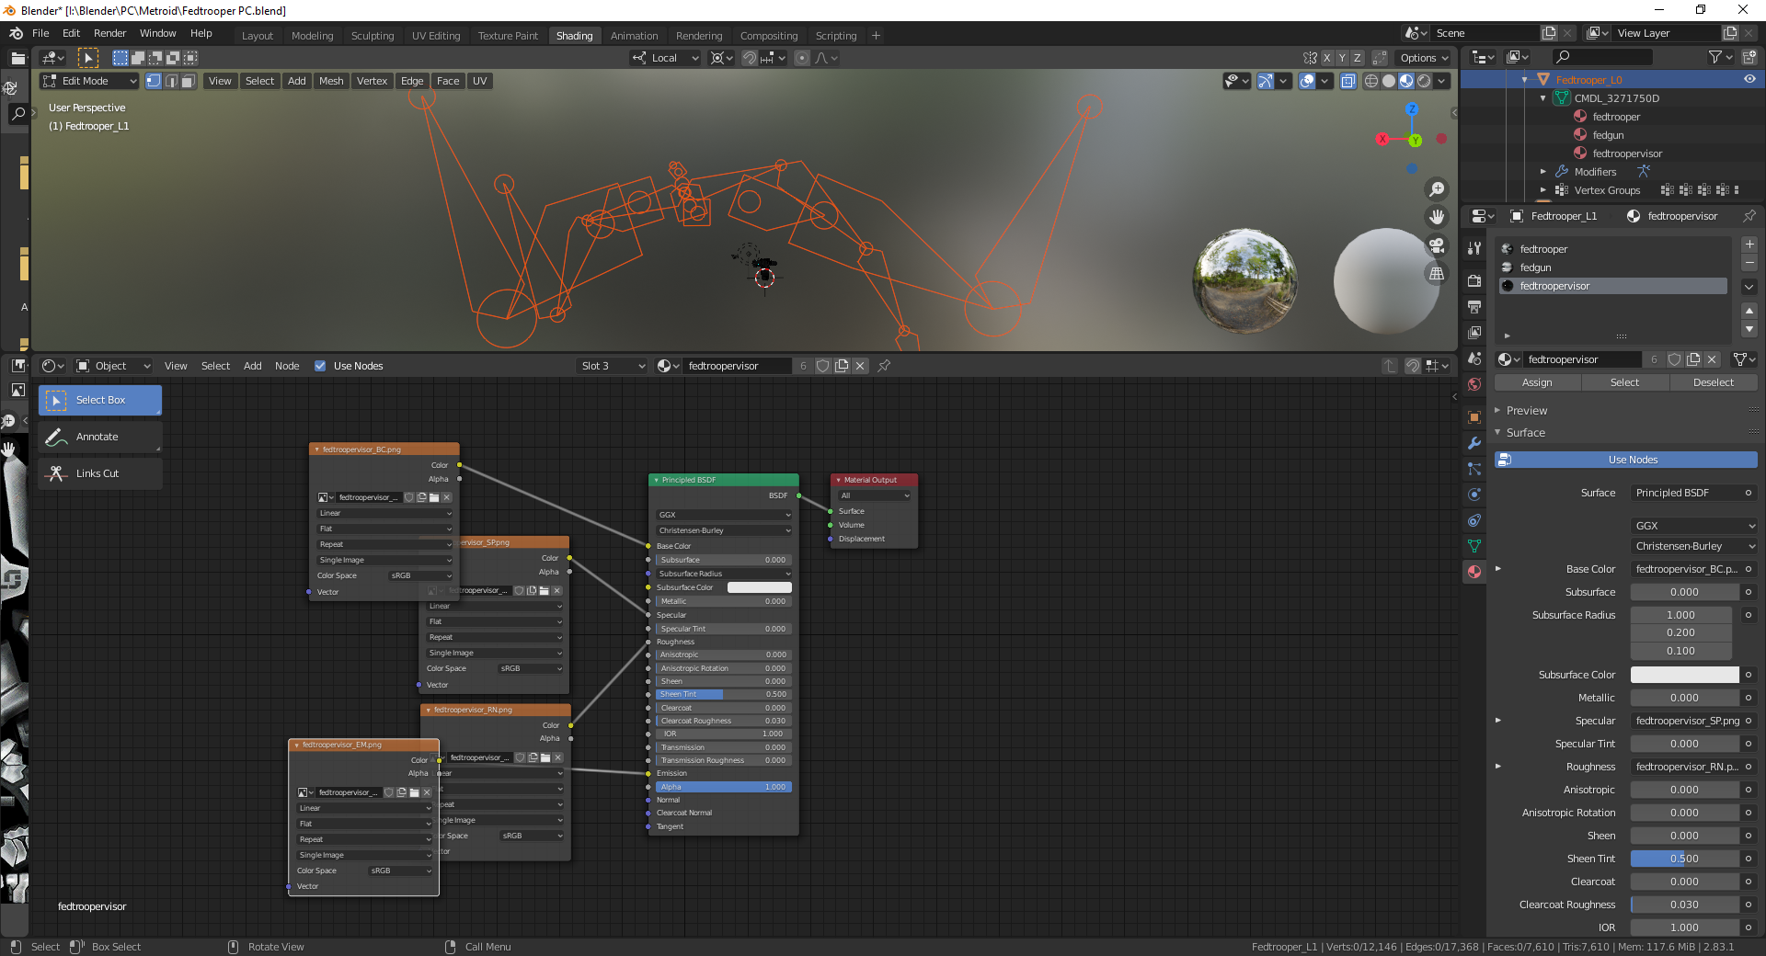The width and height of the screenshot is (1766, 956).
Task: Click the viewport zoom magnifier icon
Action: 1436,189
